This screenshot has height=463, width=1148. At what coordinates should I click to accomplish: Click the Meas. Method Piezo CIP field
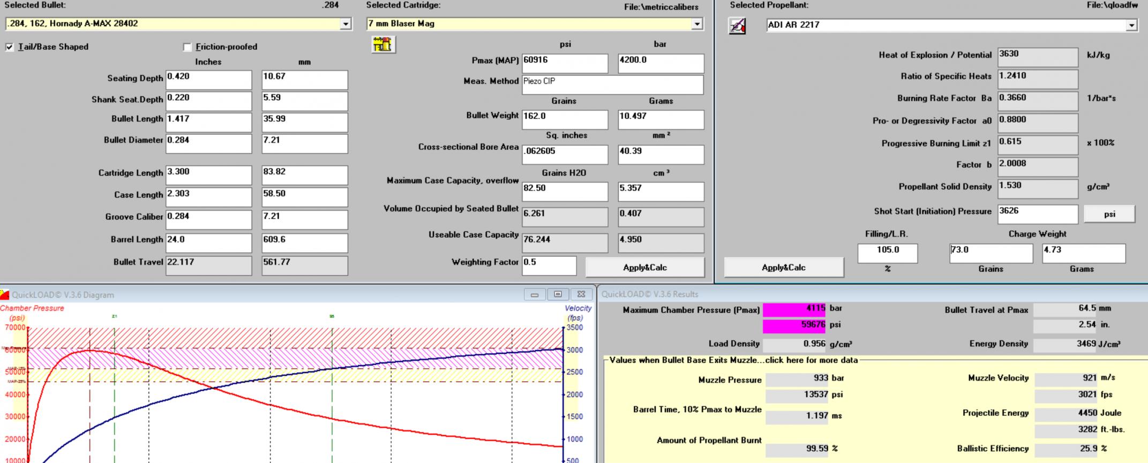613,85
